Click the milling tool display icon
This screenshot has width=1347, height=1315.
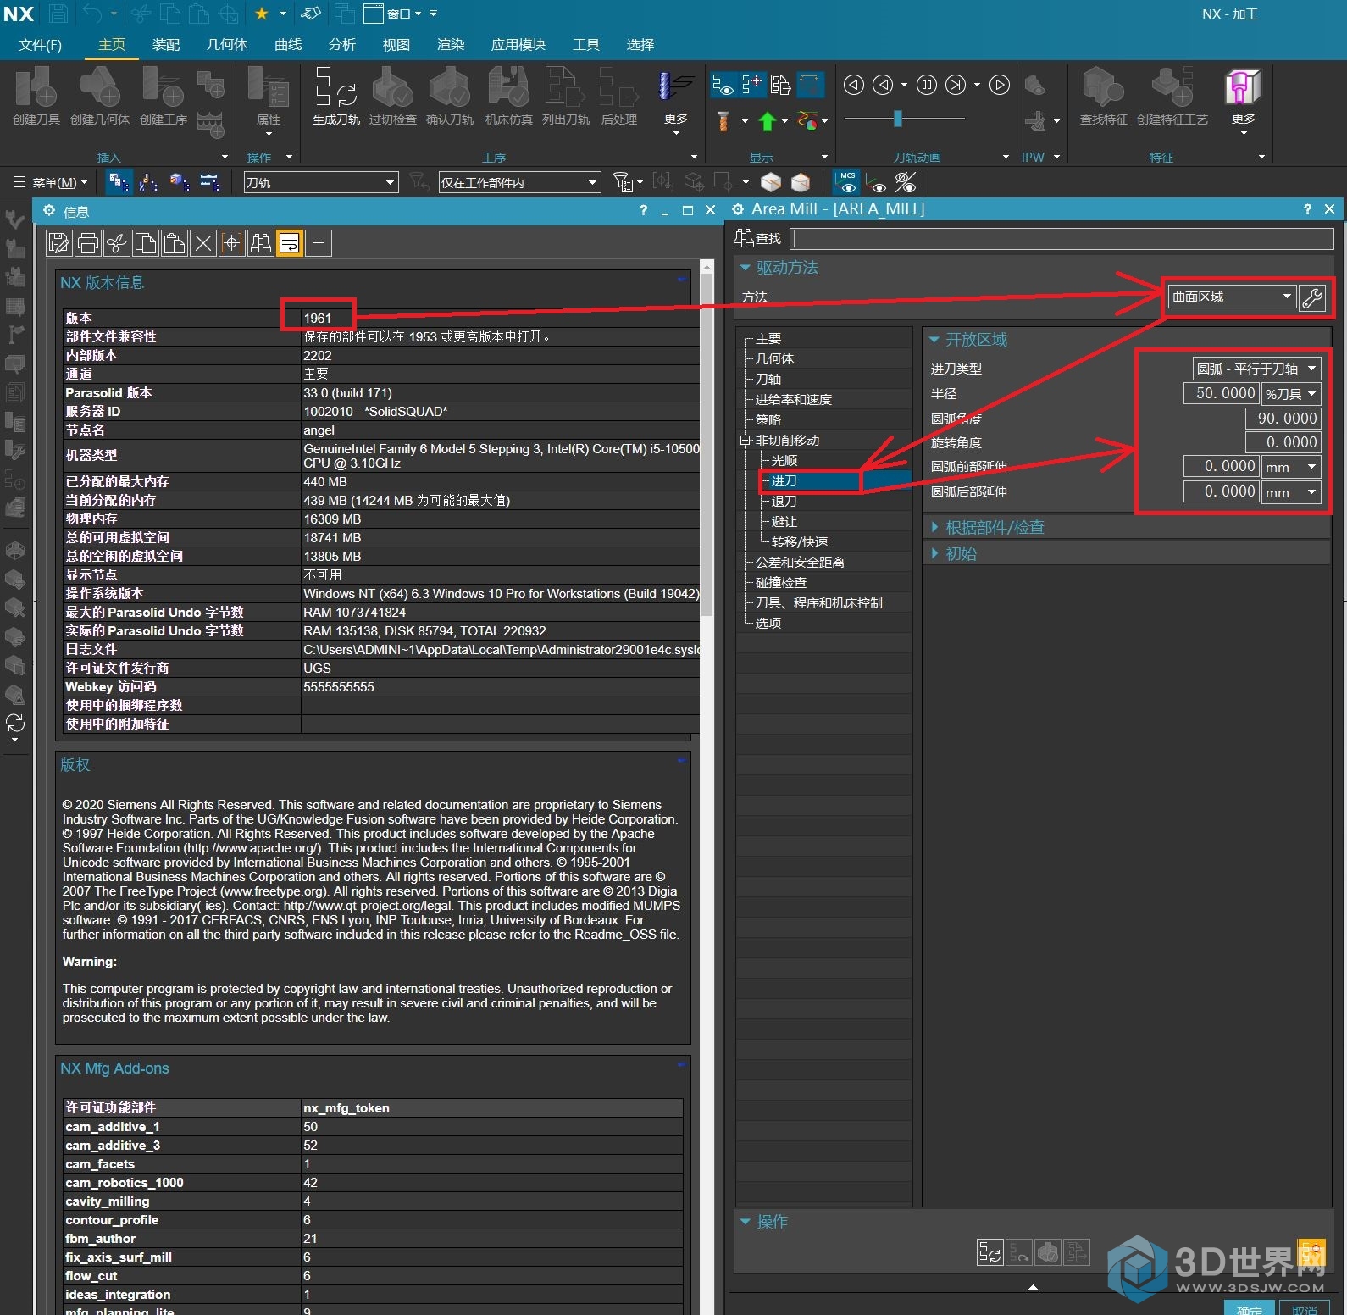click(723, 121)
